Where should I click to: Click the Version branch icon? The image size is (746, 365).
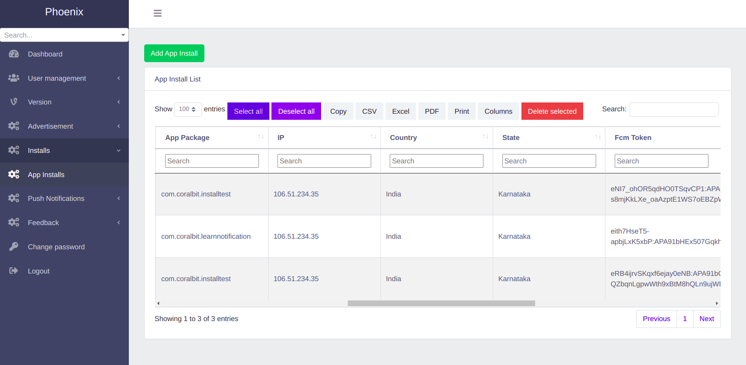[14, 102]
